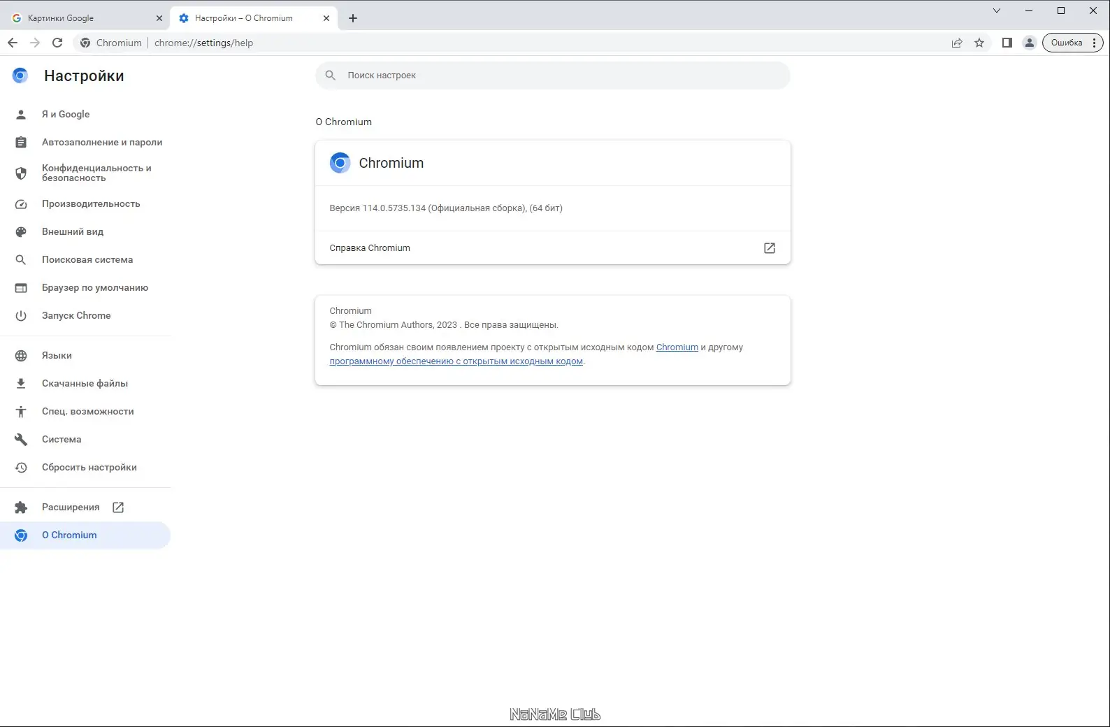Click the power icon beside Запуск Chrome
Viewport: 1110px width, 727px height.
coord(21,316)
